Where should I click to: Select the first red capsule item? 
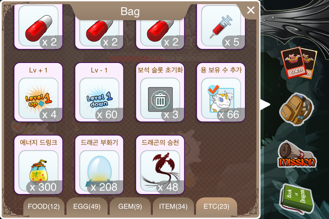point(38,27)
